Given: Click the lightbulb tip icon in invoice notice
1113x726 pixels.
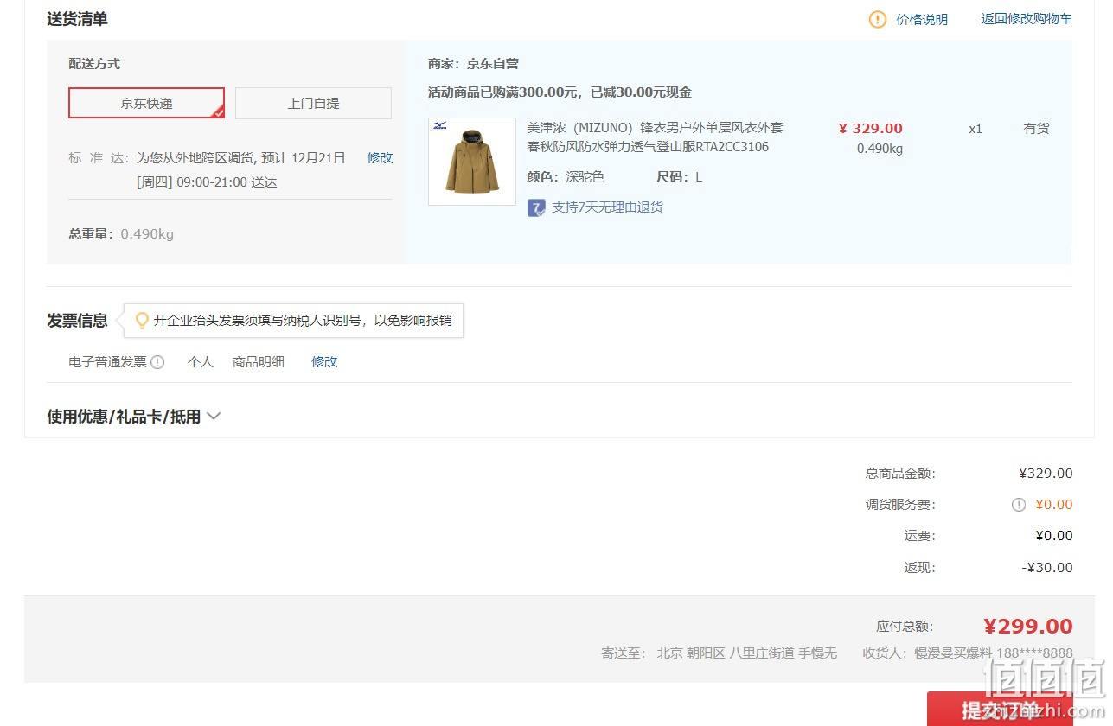Looking at the screenshot, I should pyautogui.click(x=142, y=321).
